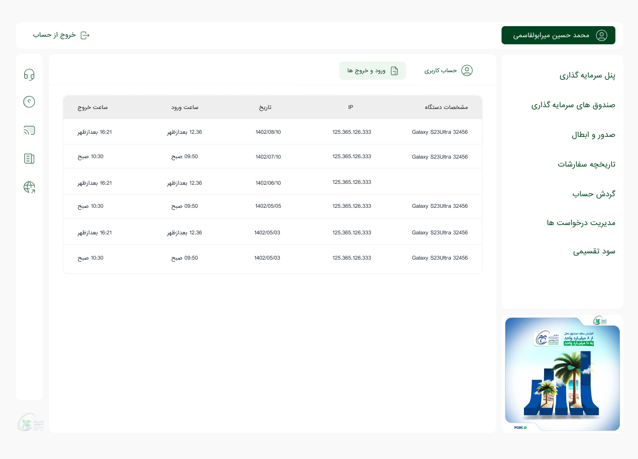The width and height of the screenshot is (638, 459).
Task: Switch to the حساب کاربری tab
Action: [448, 70]
